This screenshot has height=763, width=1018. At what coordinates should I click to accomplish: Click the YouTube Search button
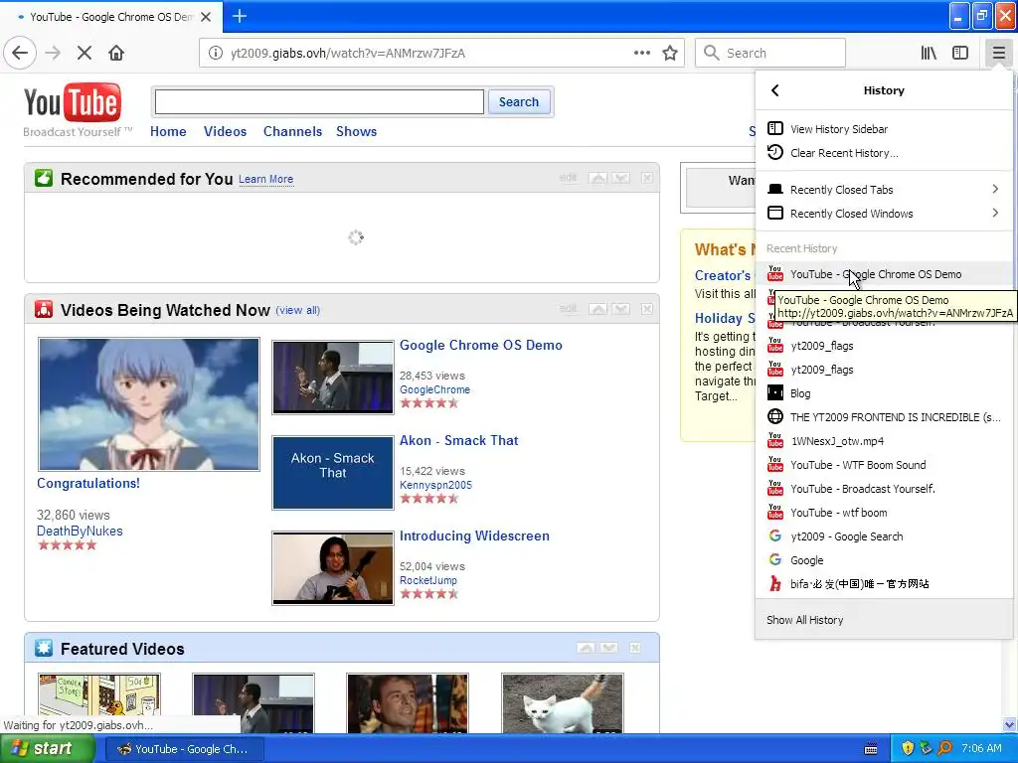[519, 102]
